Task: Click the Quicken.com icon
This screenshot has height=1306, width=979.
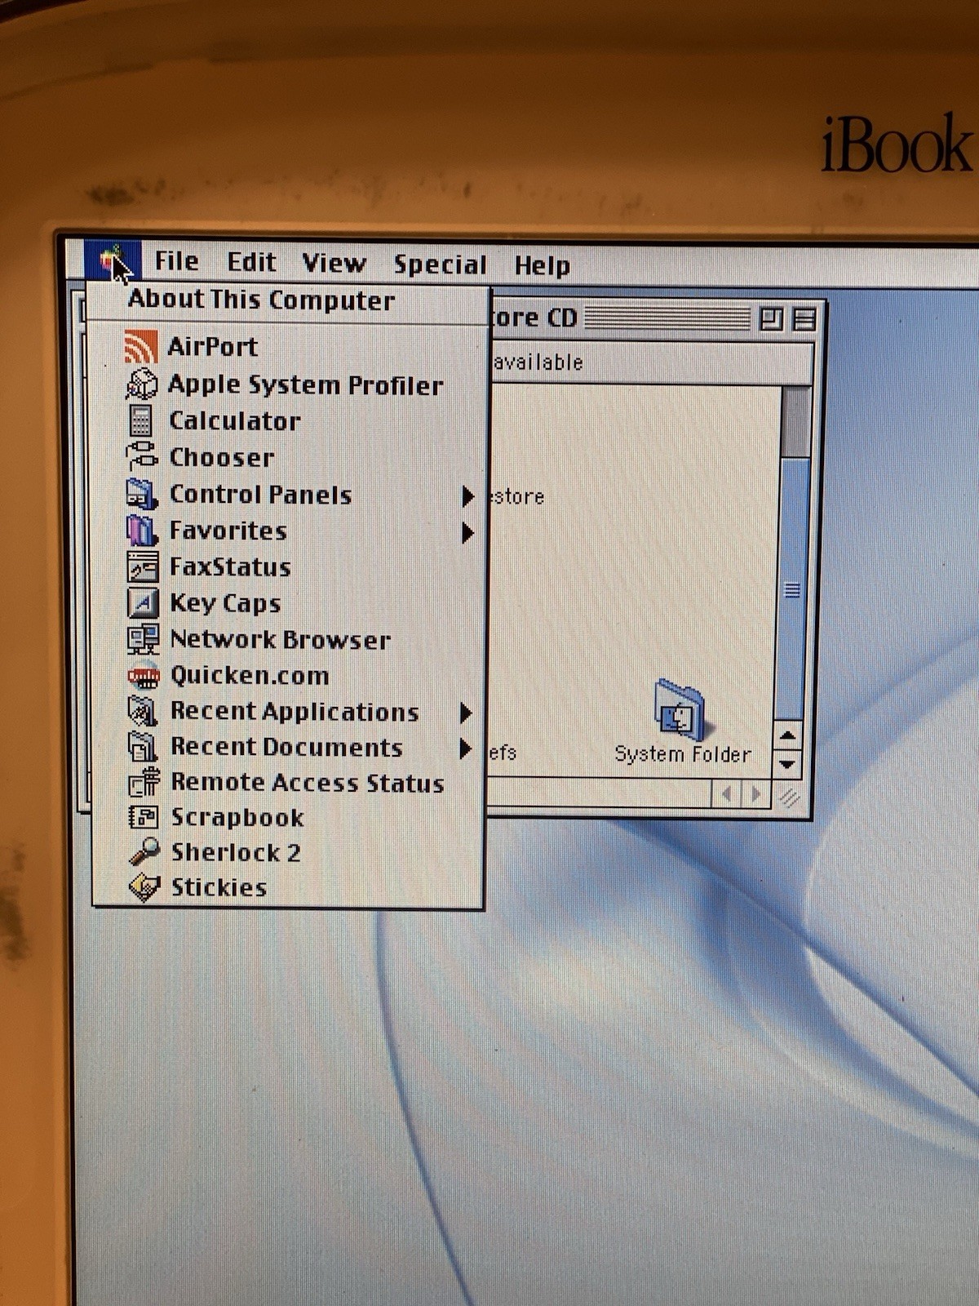Action: [144, 676]
